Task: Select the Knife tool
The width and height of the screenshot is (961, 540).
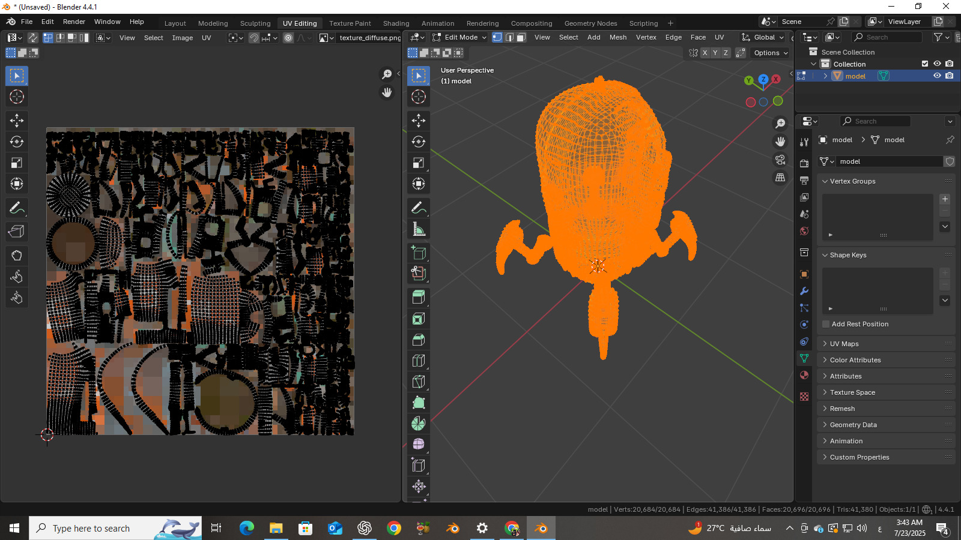Action: 419,382
